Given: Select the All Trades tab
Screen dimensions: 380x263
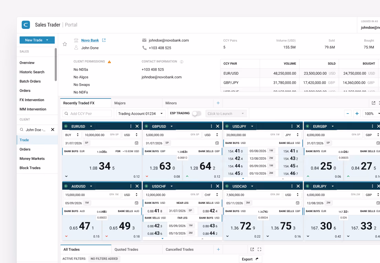Looking at the screenshot, I should click(x=86, y=250).
